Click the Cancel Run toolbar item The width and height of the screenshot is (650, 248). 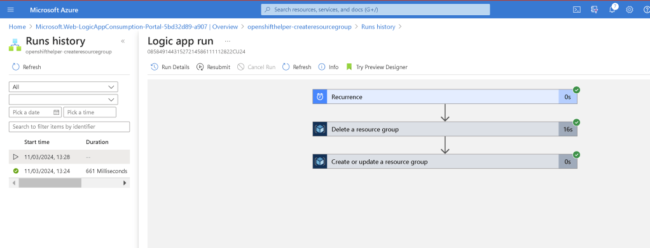tap(256, 67)
